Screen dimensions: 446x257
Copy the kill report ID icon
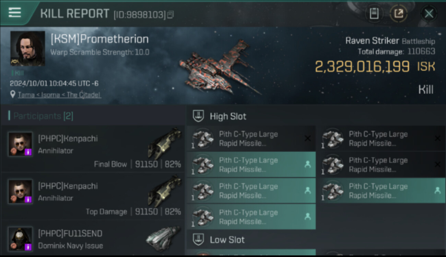pyautogui.click(x=171, y=14)
